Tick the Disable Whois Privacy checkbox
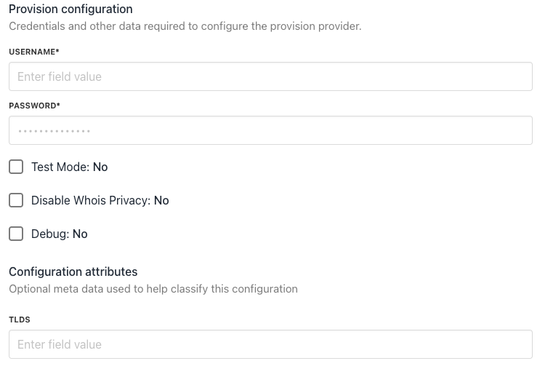This screenshot has height=377, width=548. [16, 200]
